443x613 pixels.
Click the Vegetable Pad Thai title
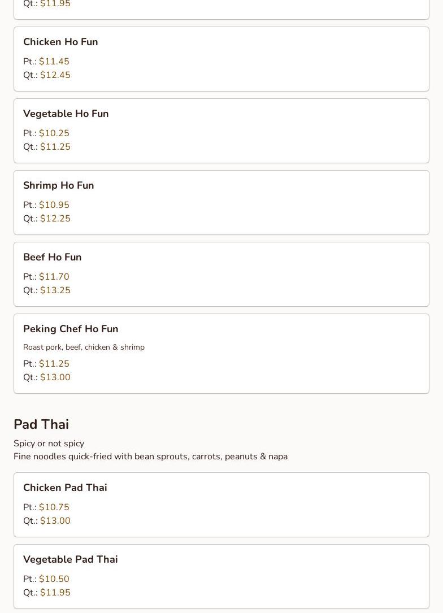tap(70, 559)
